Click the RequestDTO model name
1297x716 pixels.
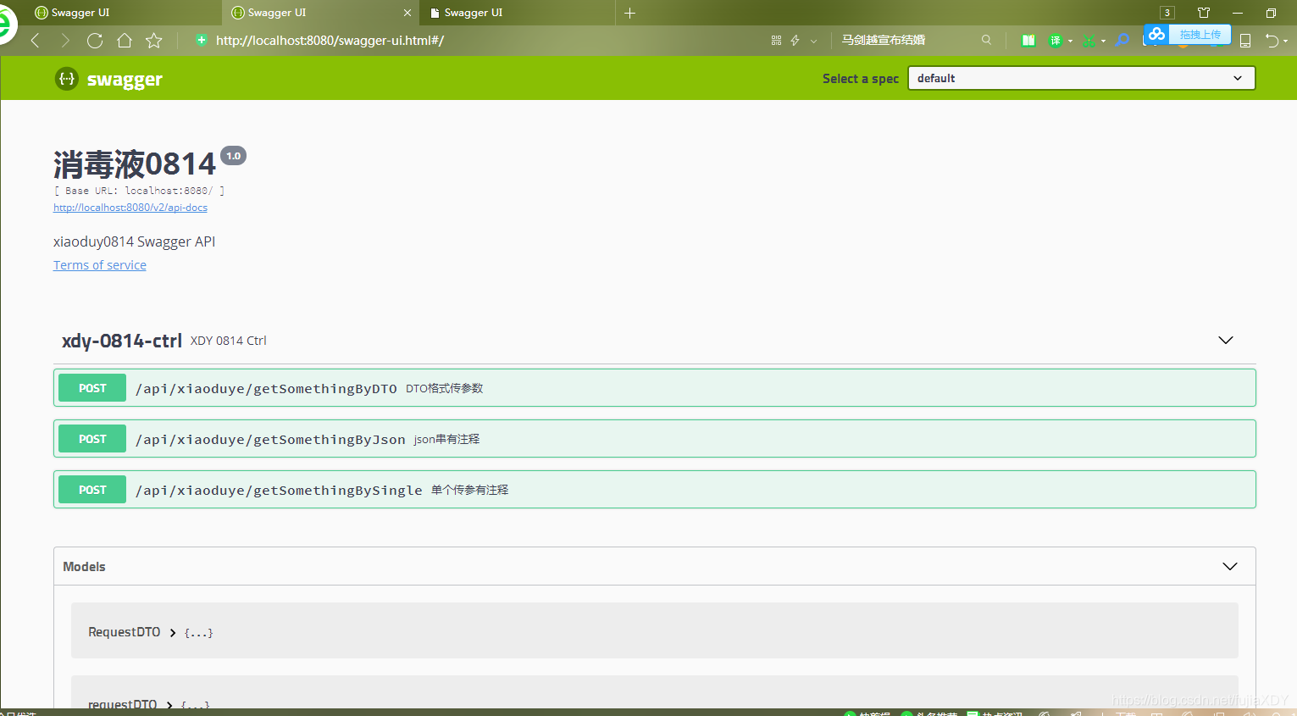[125, 632]
